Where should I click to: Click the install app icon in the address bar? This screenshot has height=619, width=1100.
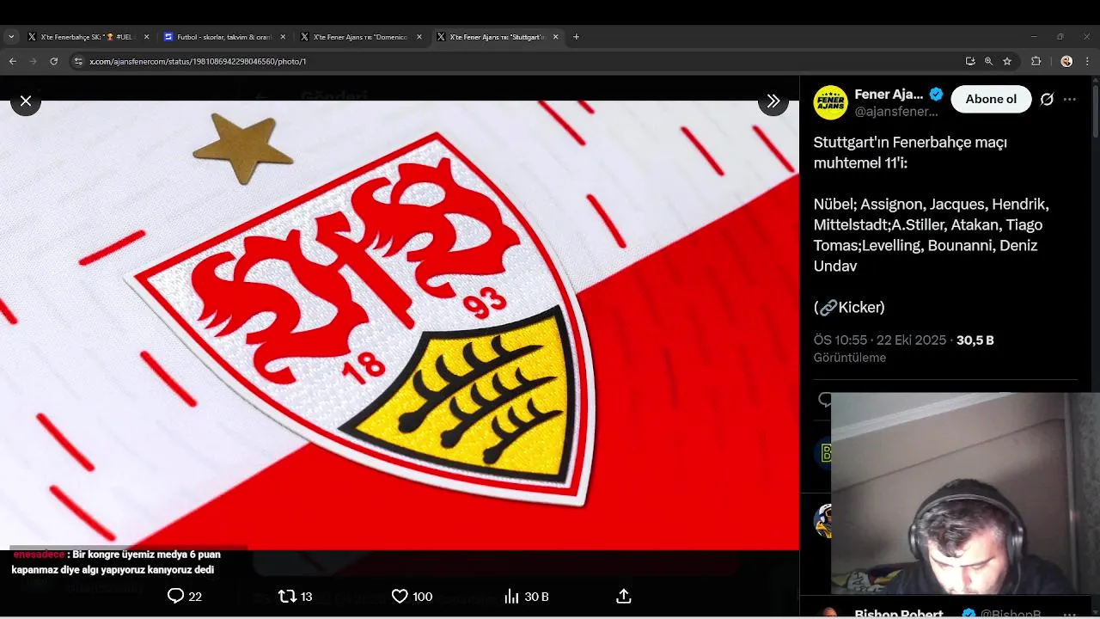coord(970,61)
